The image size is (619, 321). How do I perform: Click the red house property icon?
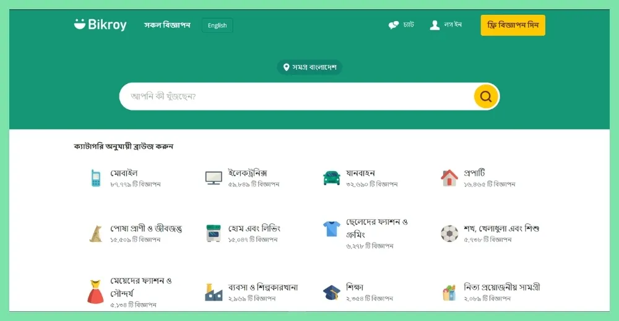click(449, 178)
